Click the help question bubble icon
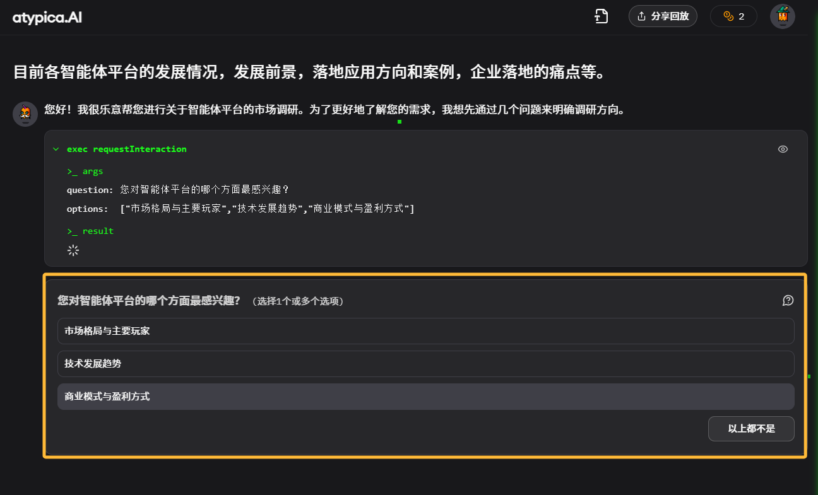The width and height of the screenshot is (818, 495). (788, 301)
